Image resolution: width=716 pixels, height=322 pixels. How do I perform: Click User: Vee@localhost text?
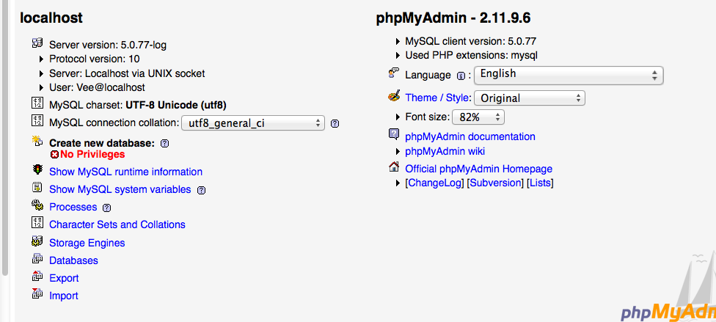(x=98, y=87)
